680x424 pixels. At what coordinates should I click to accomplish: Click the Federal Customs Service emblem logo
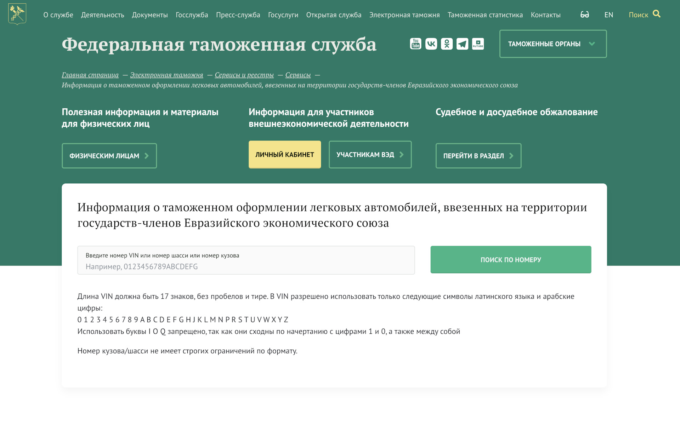(17, 14)
